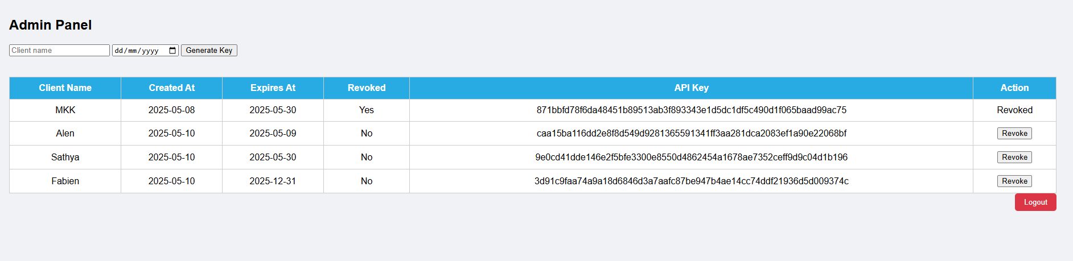Select the Admin Panel heading
The height and width of the screenshot is (261, 1073).
click(x=51, y=25)
